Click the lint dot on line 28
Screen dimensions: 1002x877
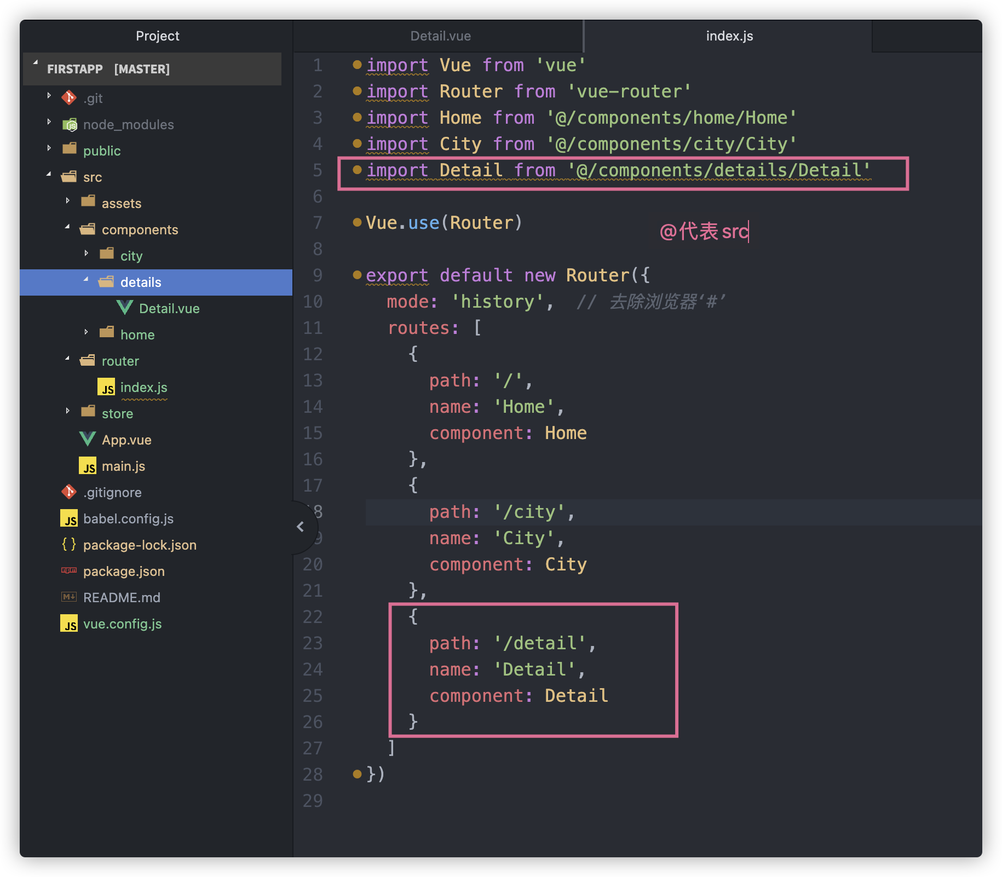tap(357, 774)
